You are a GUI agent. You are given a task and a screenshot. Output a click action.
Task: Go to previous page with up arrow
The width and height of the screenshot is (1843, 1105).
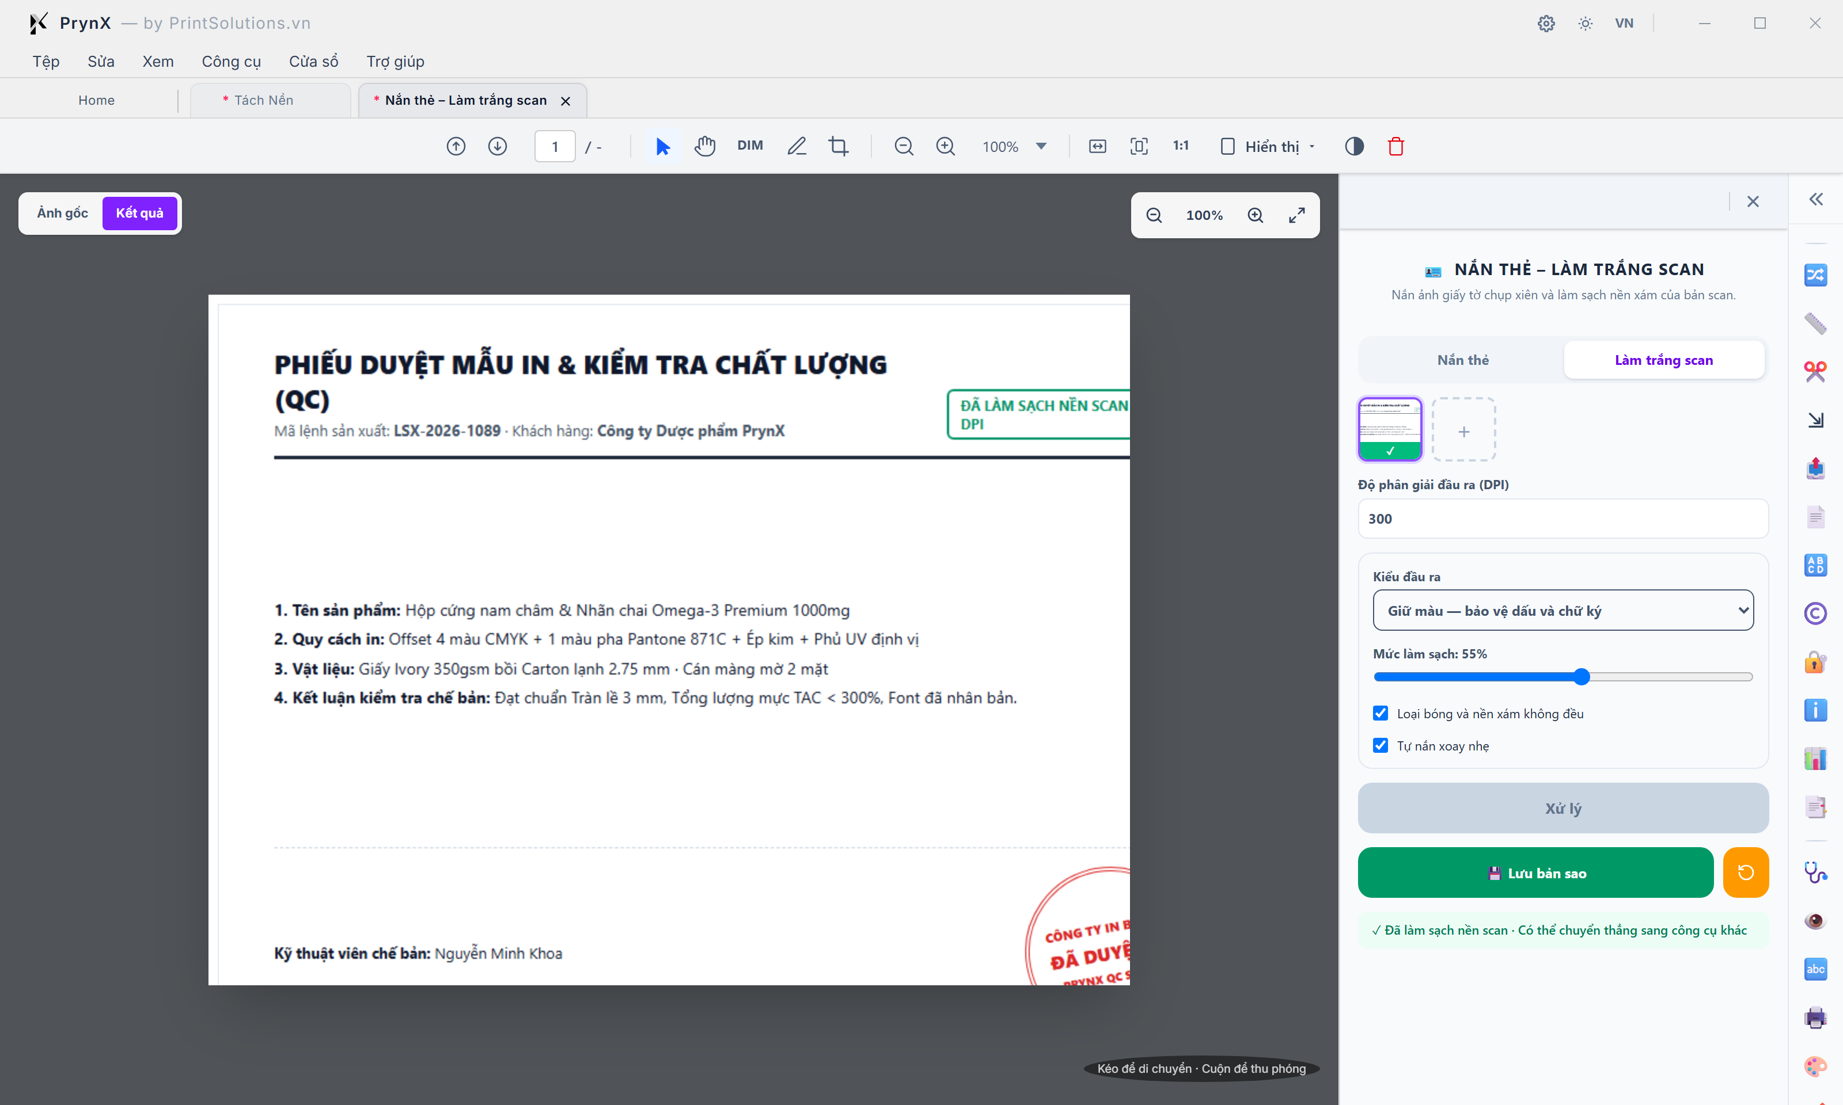pyautogui.click(x=456, y=146)
